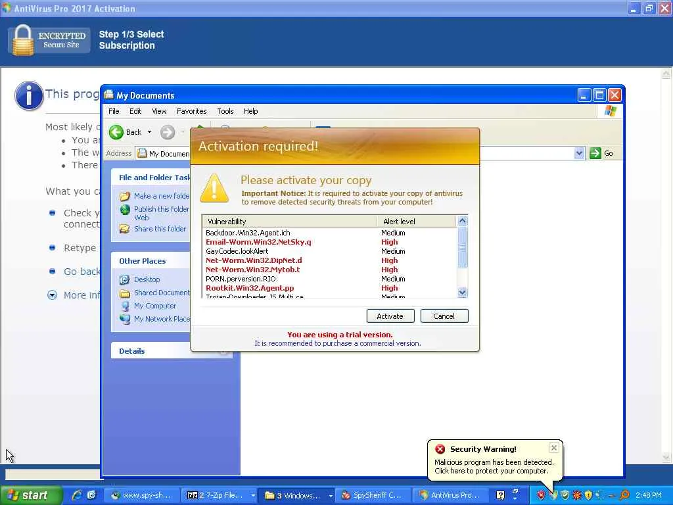Open the Tools menu in My Documents

coord(225,111)
